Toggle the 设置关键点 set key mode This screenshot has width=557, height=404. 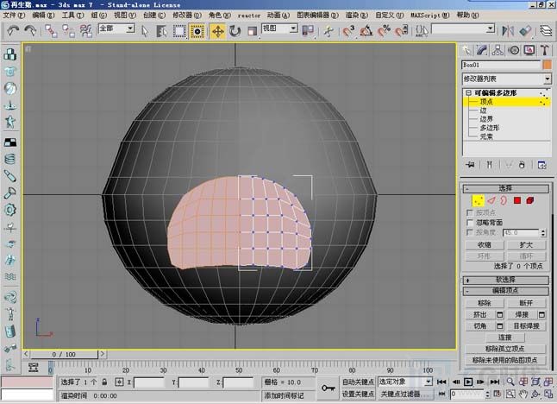pyautogui.click(x=358, y=394)
